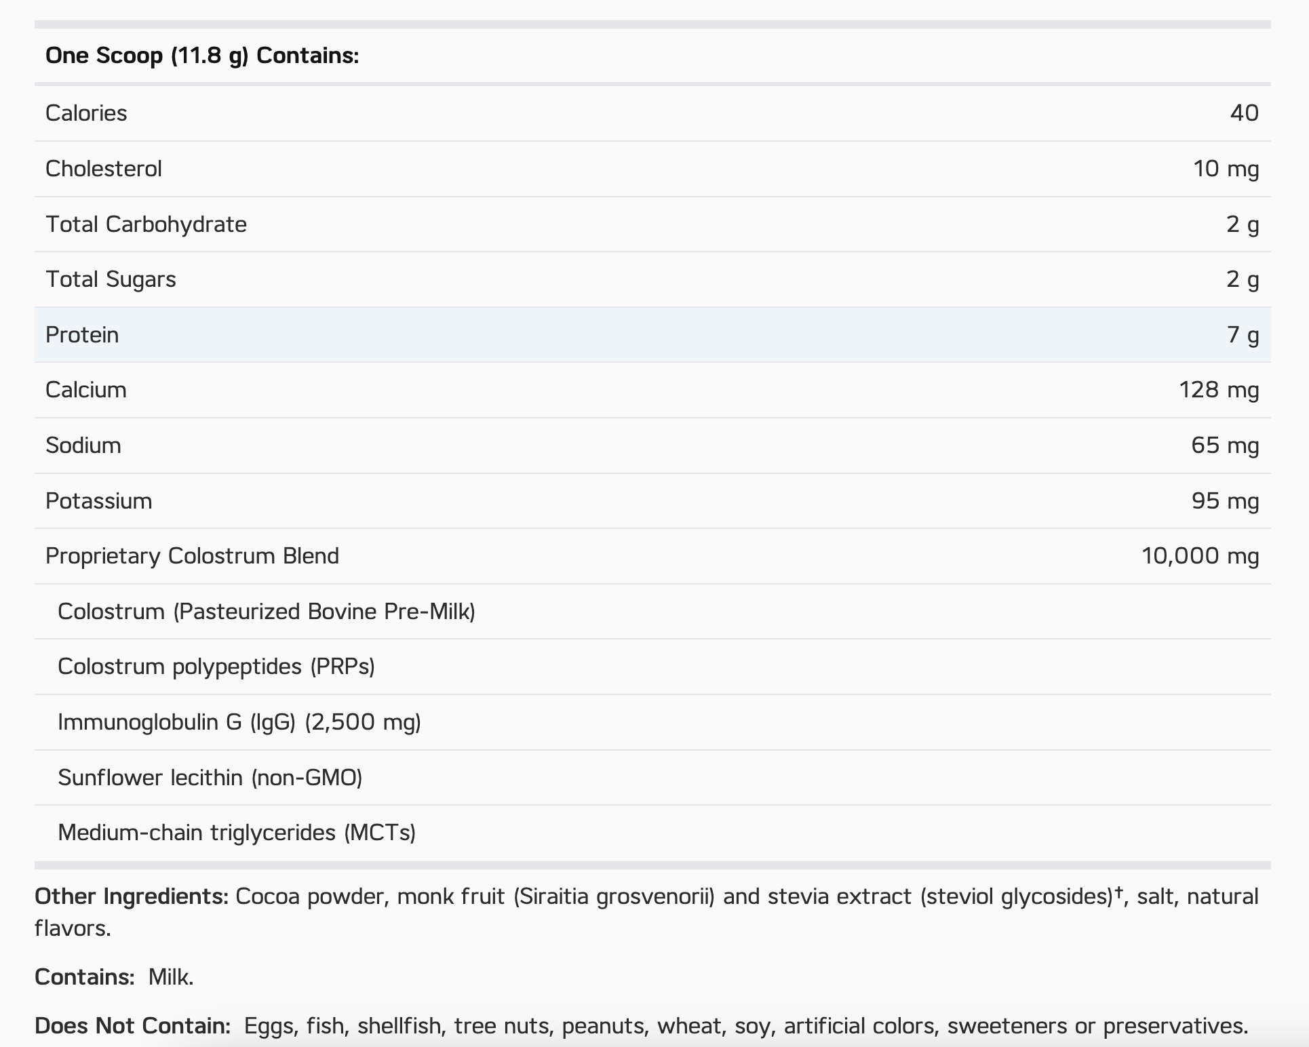Screen dimensions: 1309x1047
Task: Click the Sodium row label
Action: point(83,446)
